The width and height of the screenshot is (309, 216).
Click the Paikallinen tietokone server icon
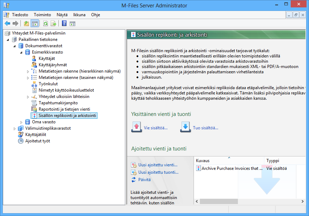14,39
